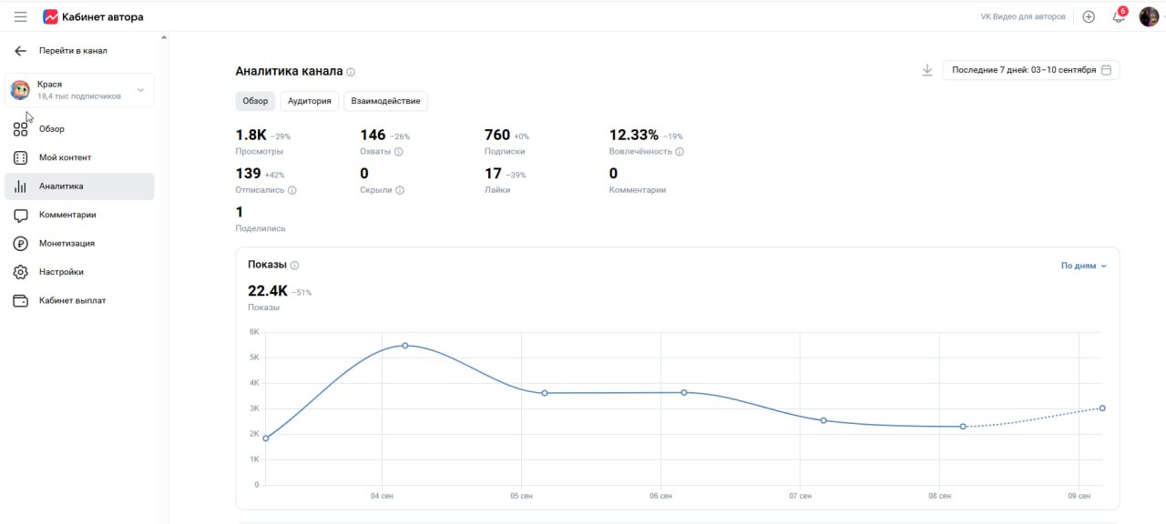Click the info icon beside Вовлечённость
1166x524 pixels.
coord(680,152)
